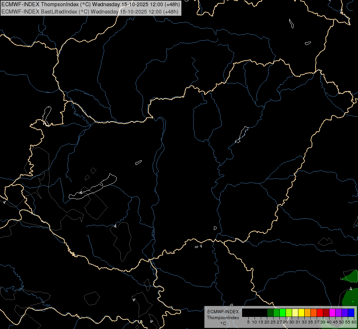
Task: Select the bright green 27–29 legend swatch
Action: coord(283,313)
